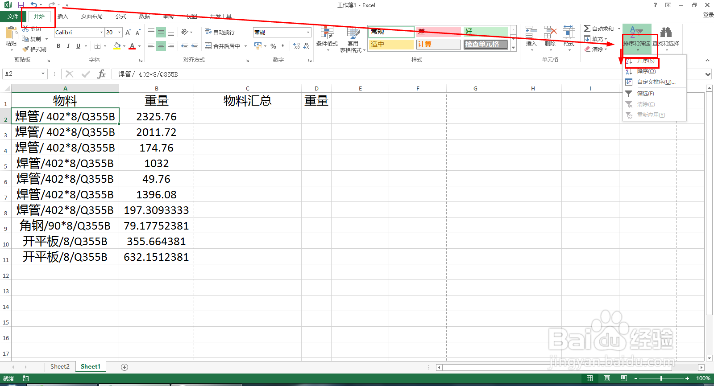Viewport: 714px width, 386px height.
Task: Open the Calibri font name dropdown
Action: [x=101, y=32]
